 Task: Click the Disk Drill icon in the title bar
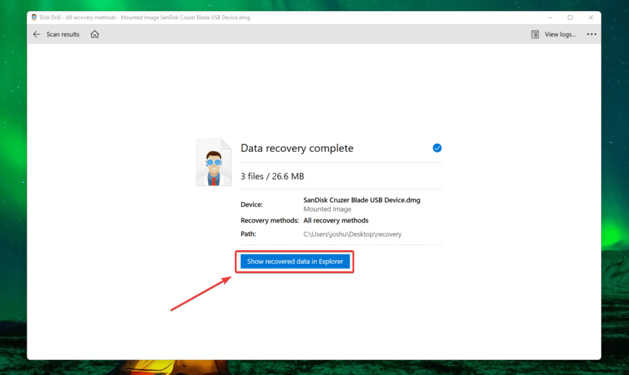coord(34,17)
